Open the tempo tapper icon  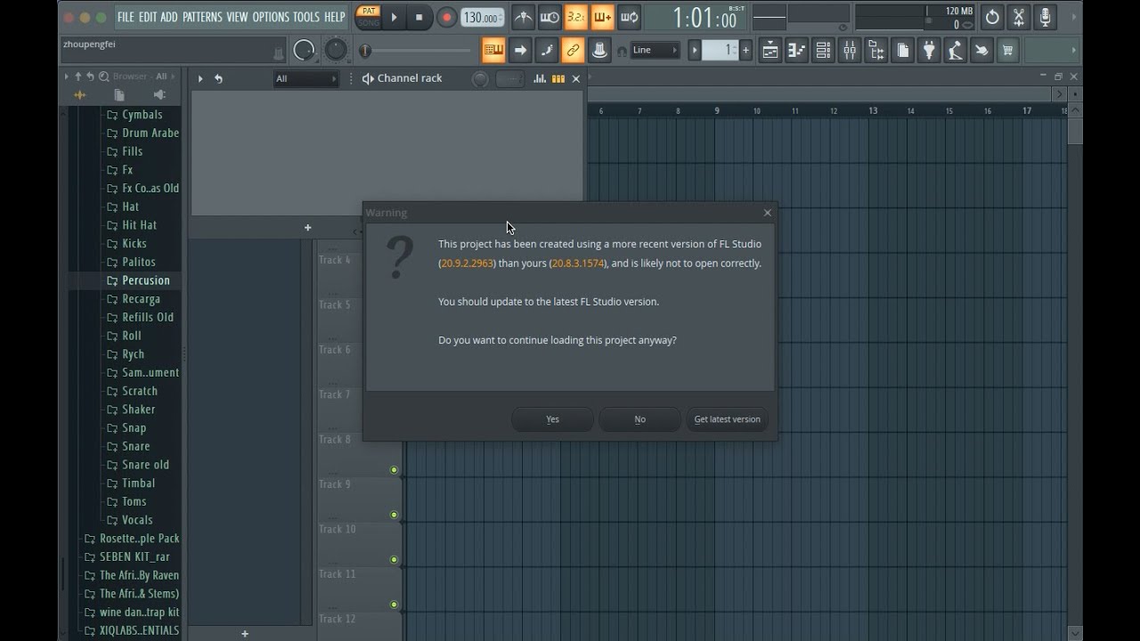[x=956, y=51]
